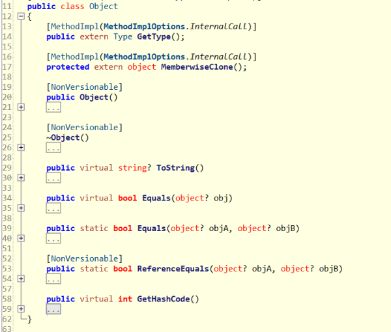Screen dimensions: 391x332
Task: Click the collapsed ellipsis box under GetHashCode
Action: click(53, 309)
